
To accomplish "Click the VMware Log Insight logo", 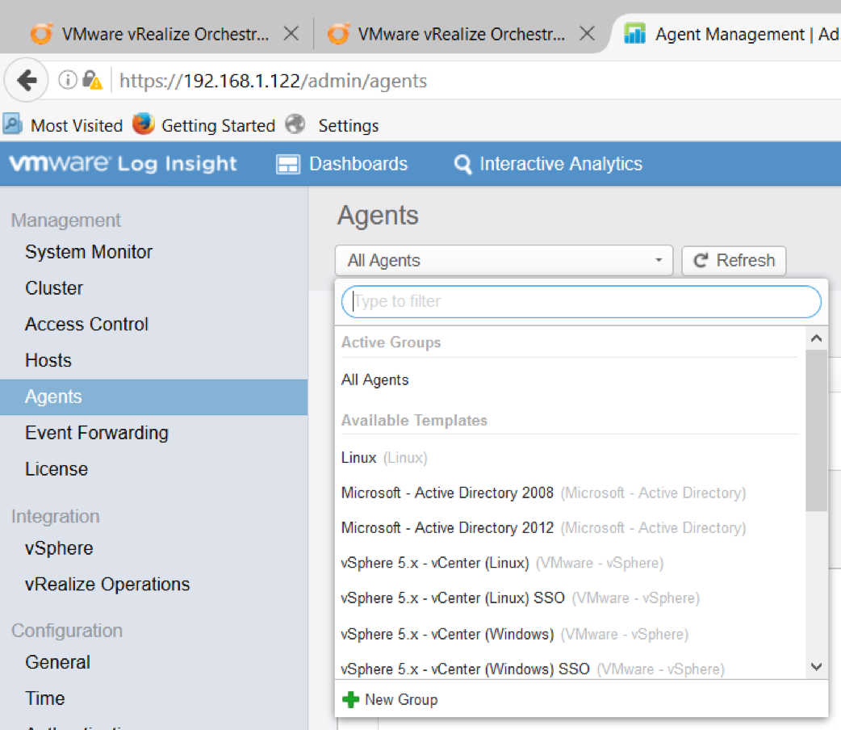I will coord(123,164).
